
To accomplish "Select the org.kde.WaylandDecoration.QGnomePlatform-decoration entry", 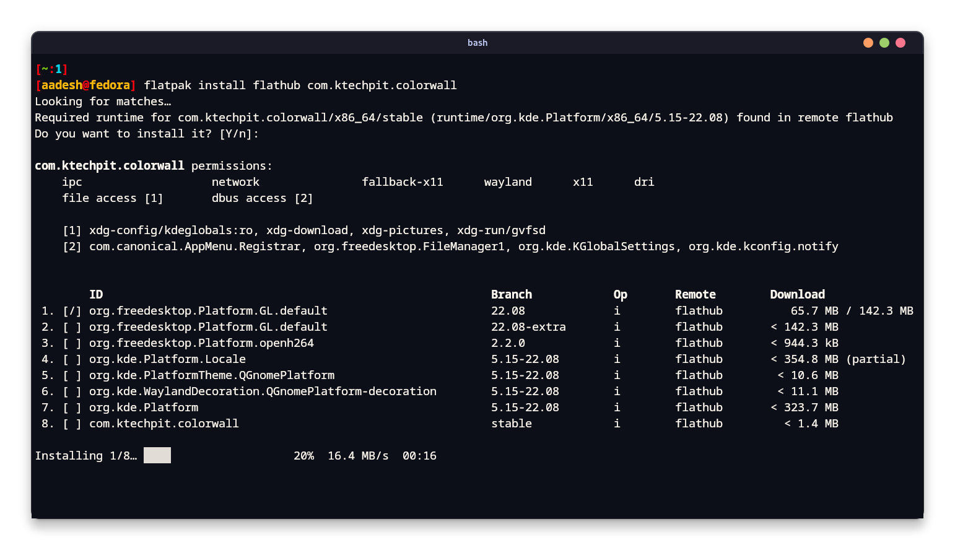I will pyautogui.click(x=72, y=391).
